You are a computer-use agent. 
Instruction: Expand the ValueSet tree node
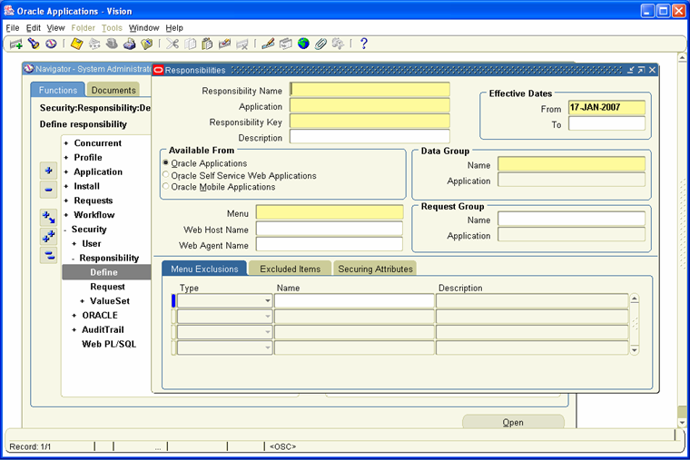pos(83,301)
